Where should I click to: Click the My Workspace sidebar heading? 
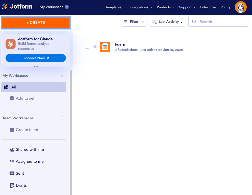[x=15, y=76]
